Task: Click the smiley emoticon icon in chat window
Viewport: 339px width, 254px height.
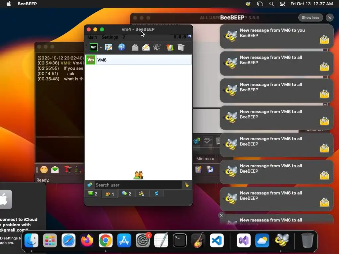Action: [x=44, y=170]
